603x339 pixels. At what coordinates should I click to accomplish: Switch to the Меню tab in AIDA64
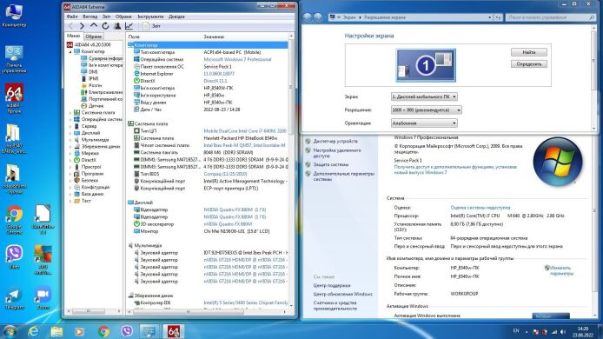[73, 36]
